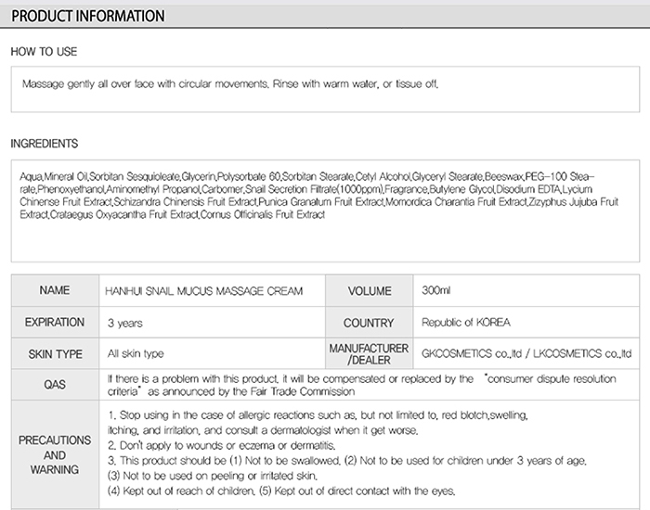
Task: Select the 300ml volume value
Action: click(435, 291)
